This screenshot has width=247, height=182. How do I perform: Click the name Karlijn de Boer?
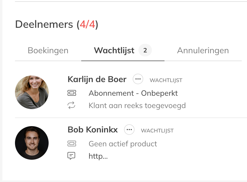pos(97,79)
